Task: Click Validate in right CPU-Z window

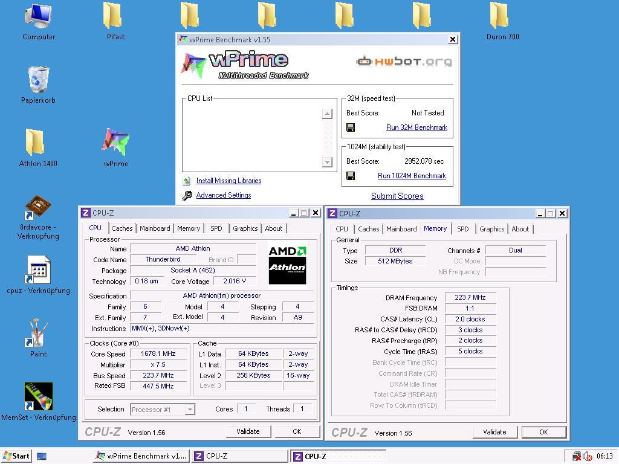Action: pos(494,432)
